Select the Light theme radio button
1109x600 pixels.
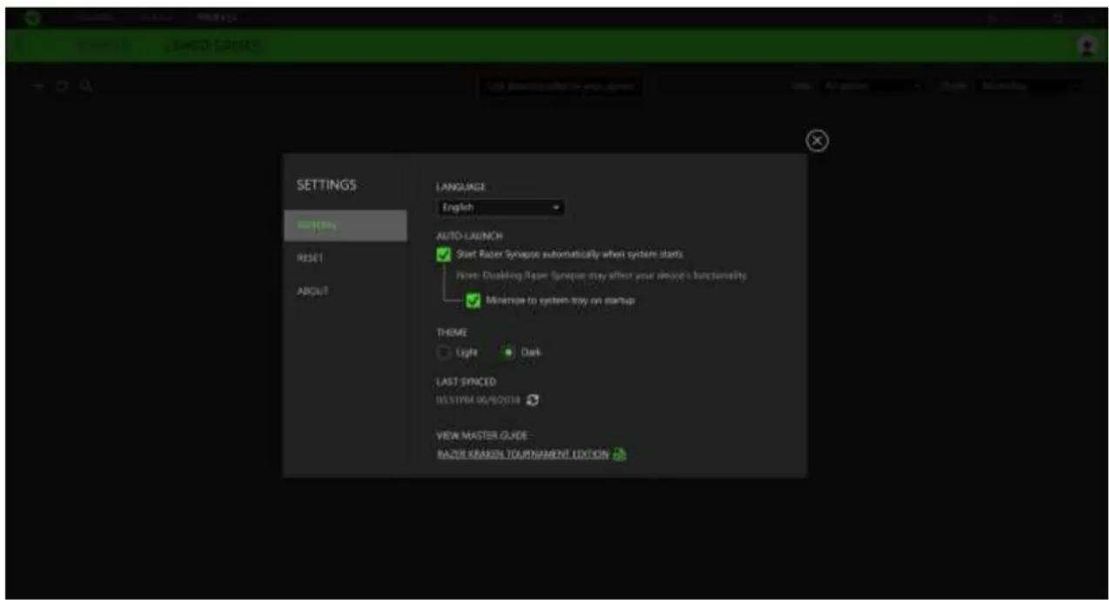point(444,352)
